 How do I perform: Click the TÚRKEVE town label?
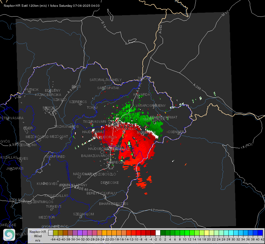pyautogui.click(x=54, y=206)
